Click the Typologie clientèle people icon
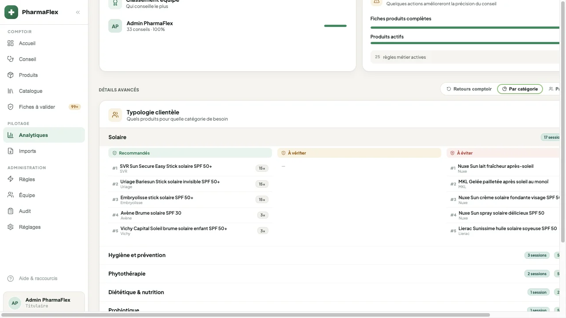 tap(115, 115)
